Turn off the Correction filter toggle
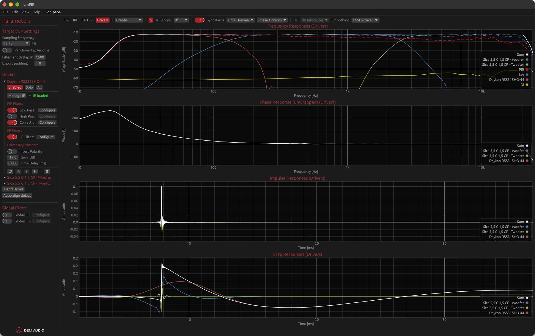The height and width of the screenshot is (336, 535). coord(12,123)
